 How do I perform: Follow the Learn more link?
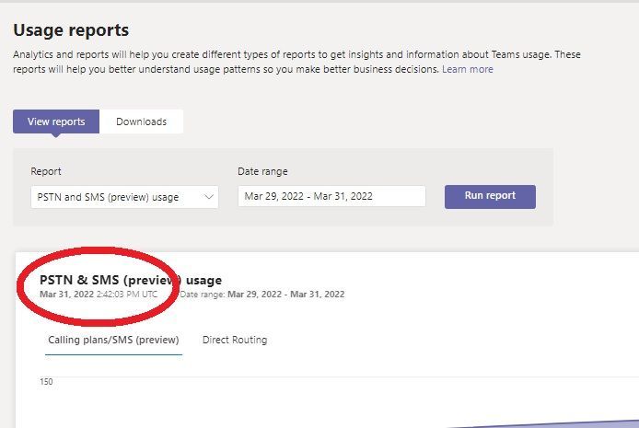tap(468, 69)
